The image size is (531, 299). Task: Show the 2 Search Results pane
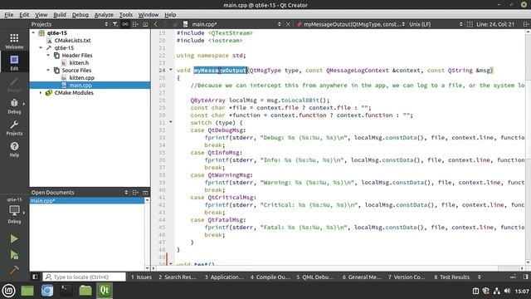coord(178,277)
